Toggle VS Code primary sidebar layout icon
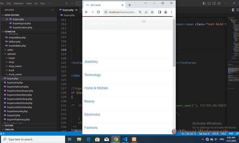This screenshot has width=239, height=143. pyautogui.click(x=204, y=3)
